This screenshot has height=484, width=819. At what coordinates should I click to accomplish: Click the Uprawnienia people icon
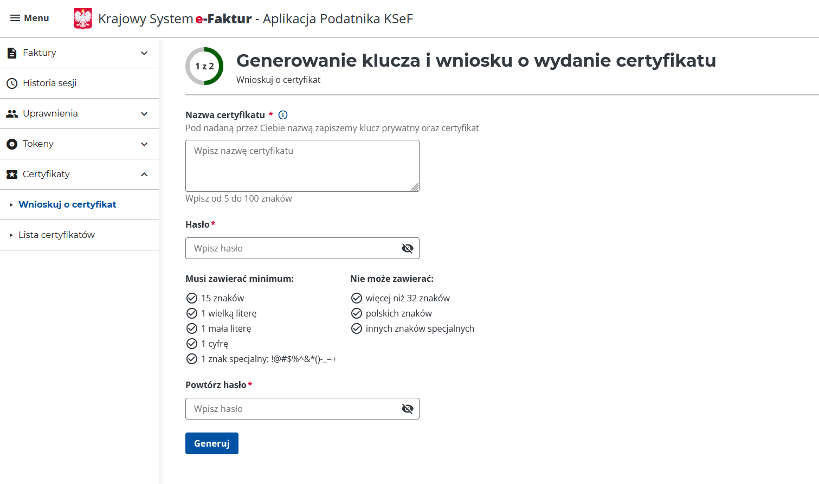click(x=11, y=113)
